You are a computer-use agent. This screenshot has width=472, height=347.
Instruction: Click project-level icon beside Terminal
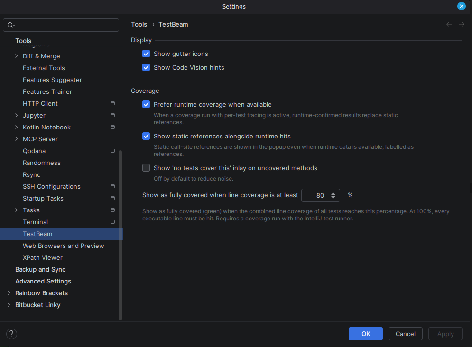(112, 222)
